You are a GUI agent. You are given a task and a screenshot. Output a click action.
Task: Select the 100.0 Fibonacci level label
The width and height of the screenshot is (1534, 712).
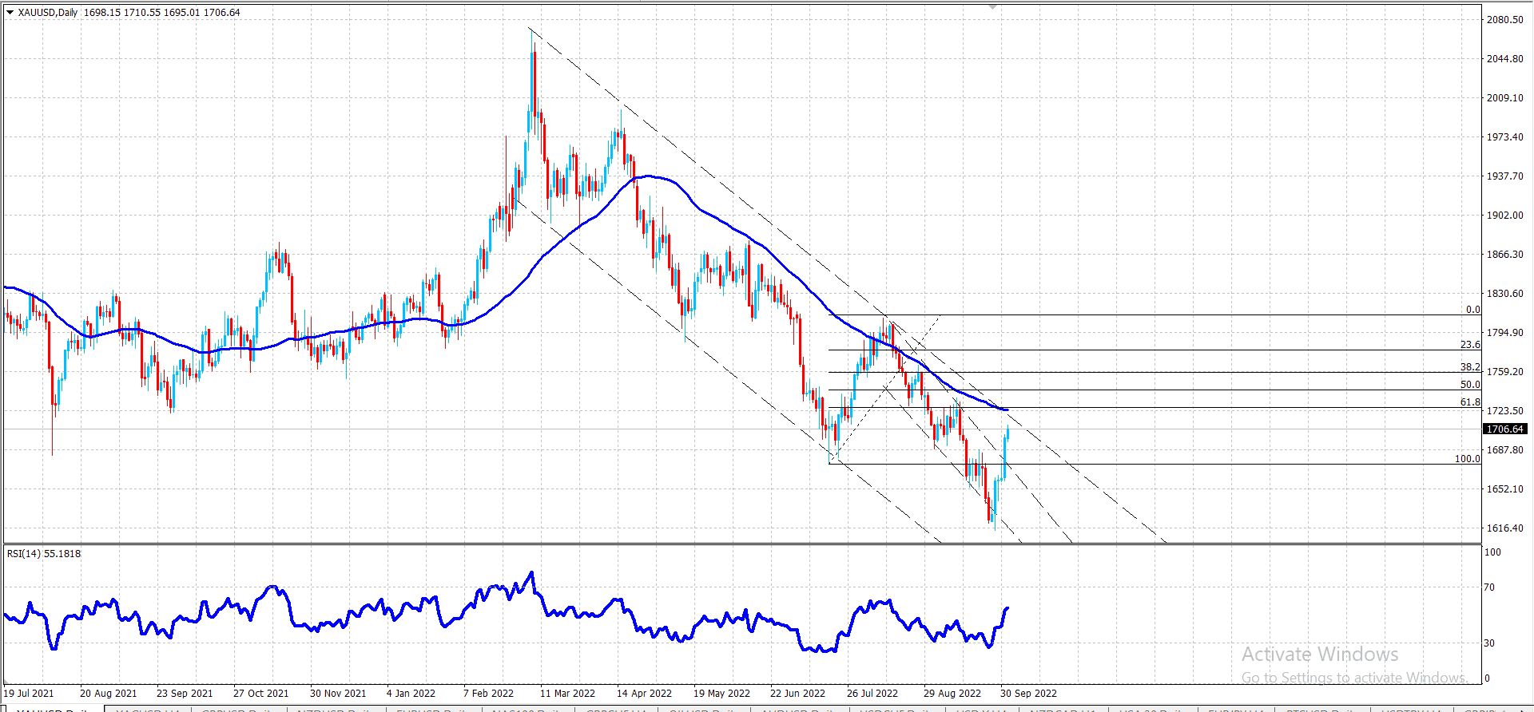(1467, 459)
